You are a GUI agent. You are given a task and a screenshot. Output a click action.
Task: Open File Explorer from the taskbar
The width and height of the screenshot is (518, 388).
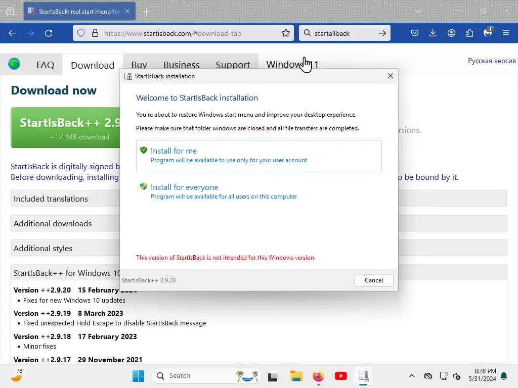click(x=296, y=376)
